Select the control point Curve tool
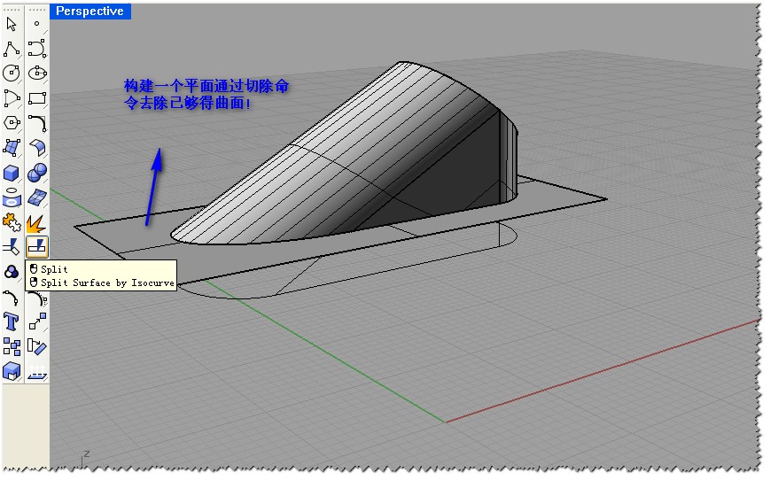The width and height of the screenshot is (770, 480). [x=37, y=49]
